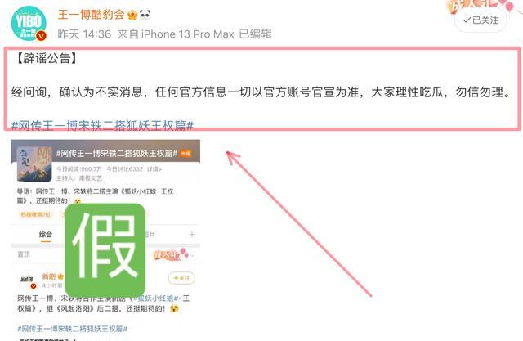Click the plus icon right of 图片 tab
The image size is (523, 341).
192,235
